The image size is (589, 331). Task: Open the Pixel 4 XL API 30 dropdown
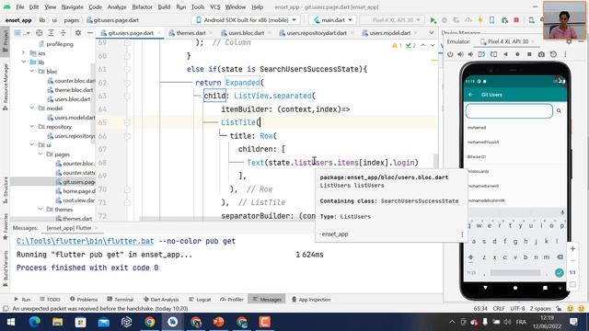(393, 20)
